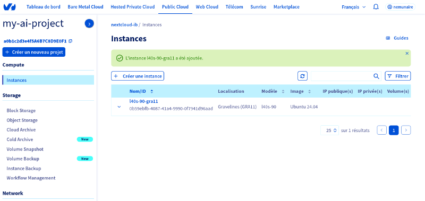Image resolution: width=425 pixels, height=201 pixels.
Task: Open the Guides link
Action: point(397,38)
